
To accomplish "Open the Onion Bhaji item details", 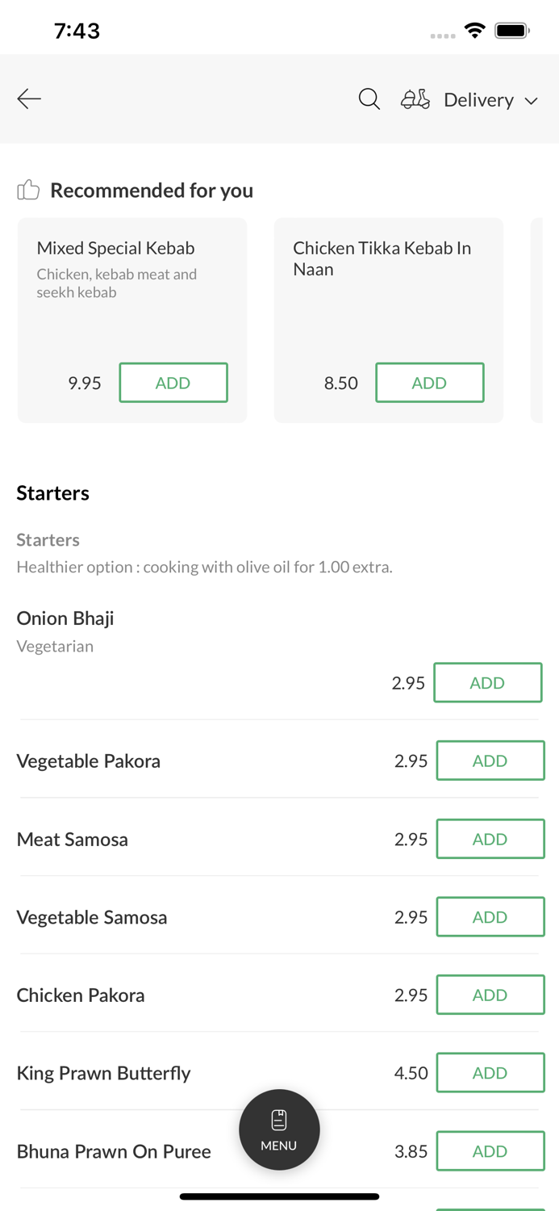I will (x=65, y=618).
